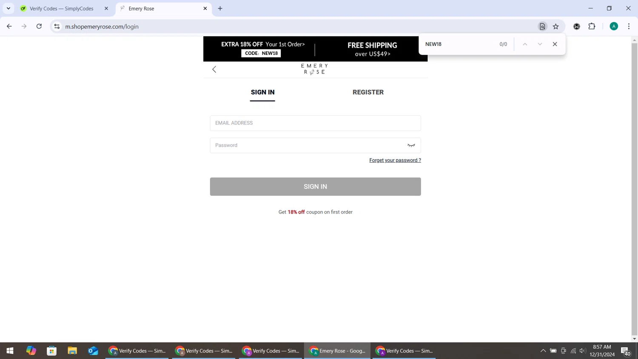Open the Extensions puzzle icon
638x359 pixels.
click(x=592, y=26)
